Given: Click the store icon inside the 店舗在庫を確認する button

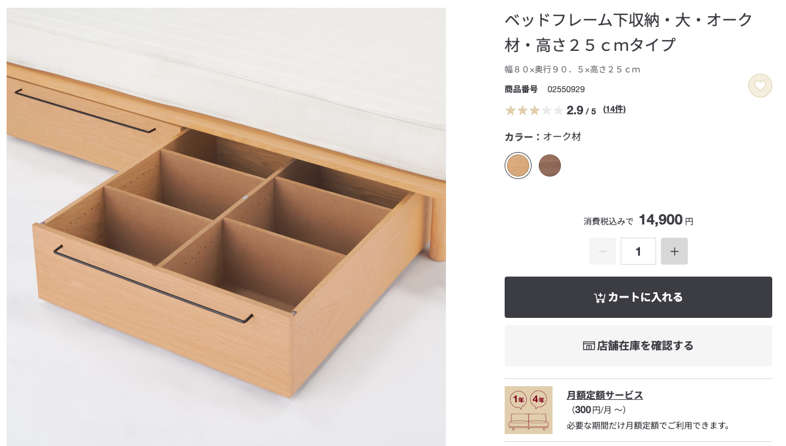Looking at the screenshot, I should 588,346.
